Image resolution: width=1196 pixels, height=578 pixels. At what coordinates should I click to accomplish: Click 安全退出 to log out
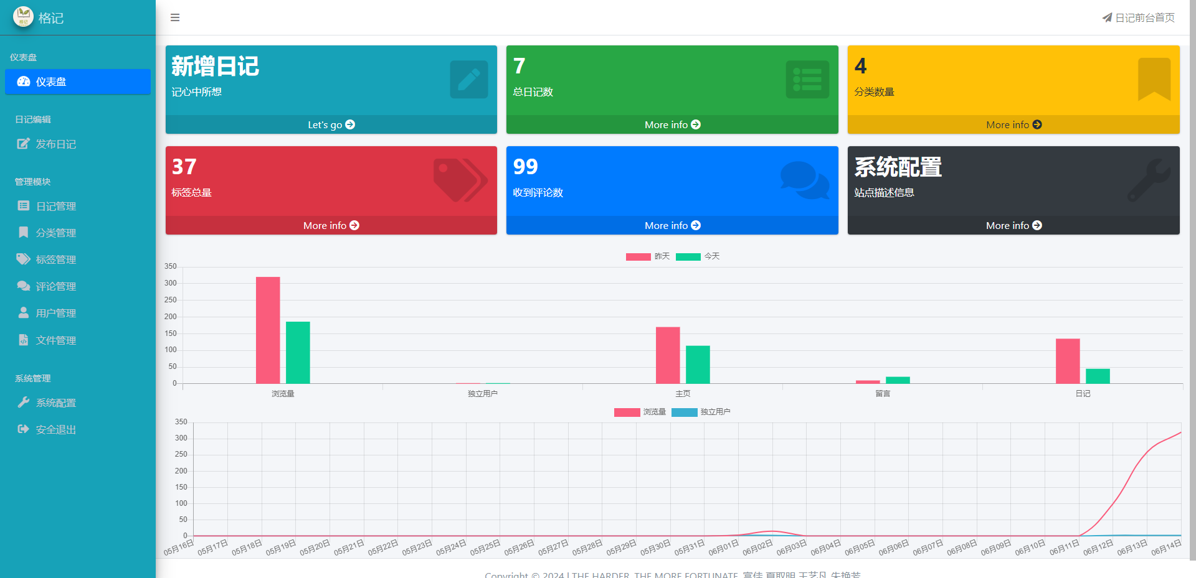(55, 429)
